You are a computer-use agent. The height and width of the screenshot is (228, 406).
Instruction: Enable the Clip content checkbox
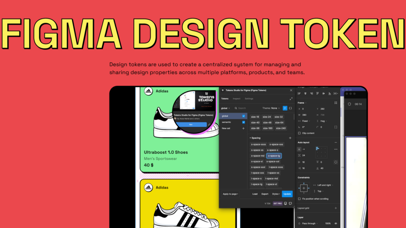tap(299, 134)
